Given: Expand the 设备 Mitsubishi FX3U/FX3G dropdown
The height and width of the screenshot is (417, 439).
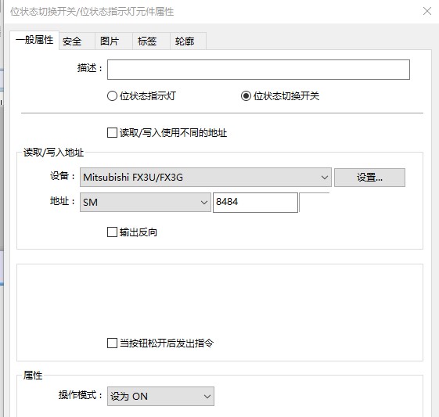Looking at the screenshot, I should [206, 177].
